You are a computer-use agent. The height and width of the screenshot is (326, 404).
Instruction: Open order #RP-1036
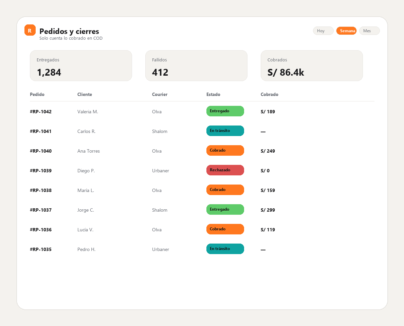[x=41, y=230]
